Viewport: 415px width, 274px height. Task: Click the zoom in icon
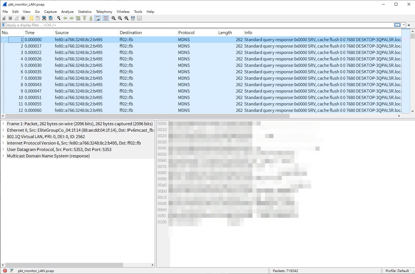[113, 18]
